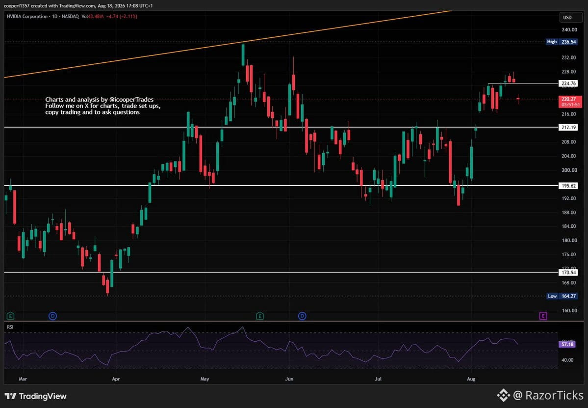Click the Apr label on time axis
Screen dimensions: 588x408
coord(116,379)
